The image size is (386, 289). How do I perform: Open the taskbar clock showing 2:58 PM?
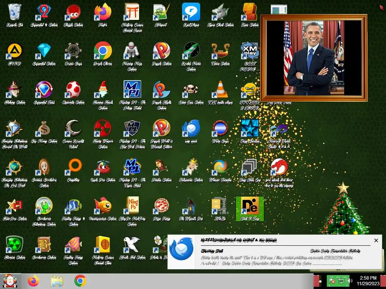pos(368,281)
